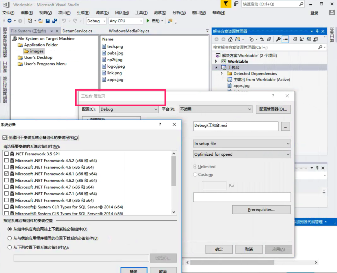Open the Debug solution configuration dropdown
Image resolution: width=337 pixels, height=273 pixels.
coord(96,21)
